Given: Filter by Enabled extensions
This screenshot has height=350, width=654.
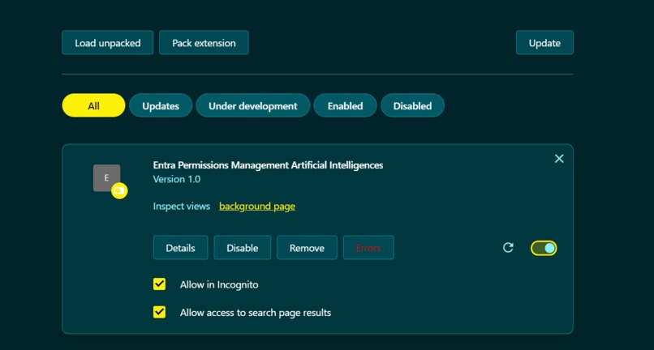Looking at the screenshot, I should [x=345, y=105].
